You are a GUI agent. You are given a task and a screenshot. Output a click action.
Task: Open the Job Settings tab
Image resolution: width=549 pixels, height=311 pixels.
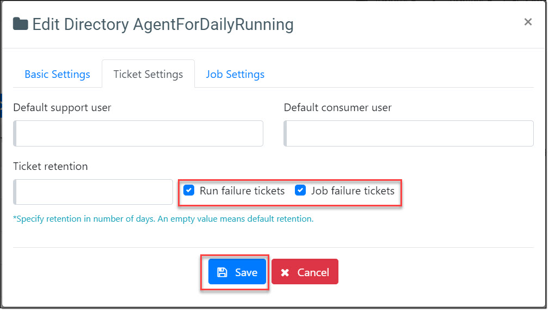pyautogui.click(x=235, y=74)
